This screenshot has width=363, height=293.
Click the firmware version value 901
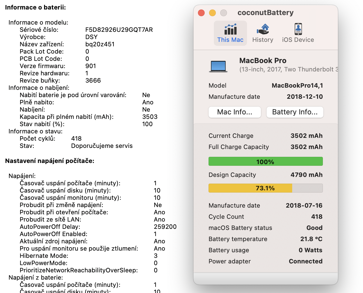point(91,66)
